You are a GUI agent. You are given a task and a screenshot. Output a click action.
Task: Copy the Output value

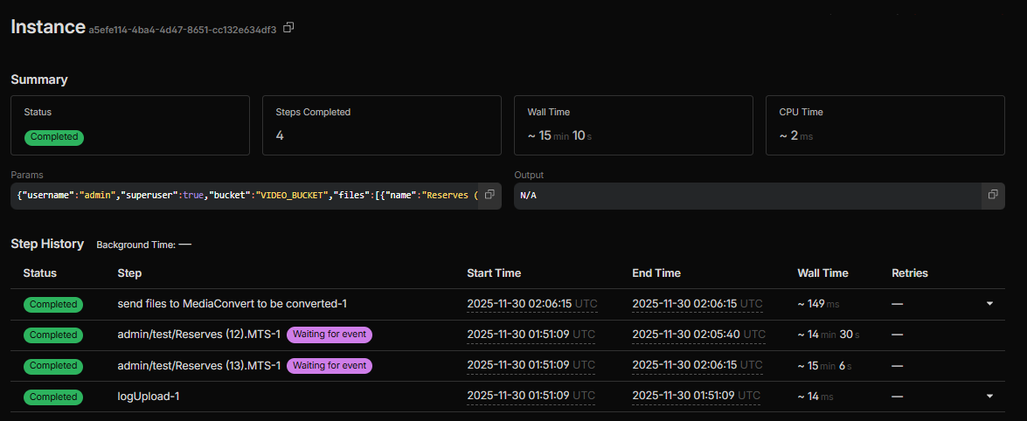click(x=993, y=194)
